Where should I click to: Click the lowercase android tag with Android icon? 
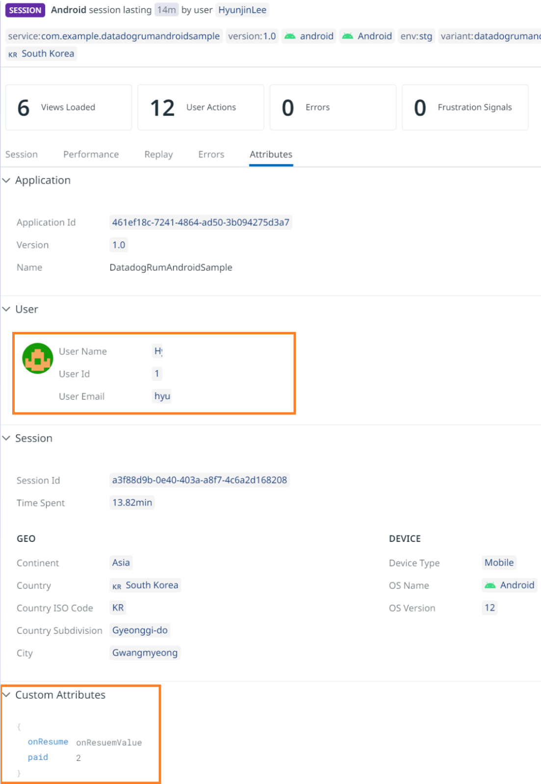(x=309, y=36)
